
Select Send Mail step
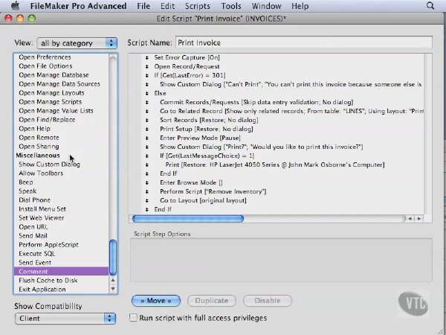(61, 235)
